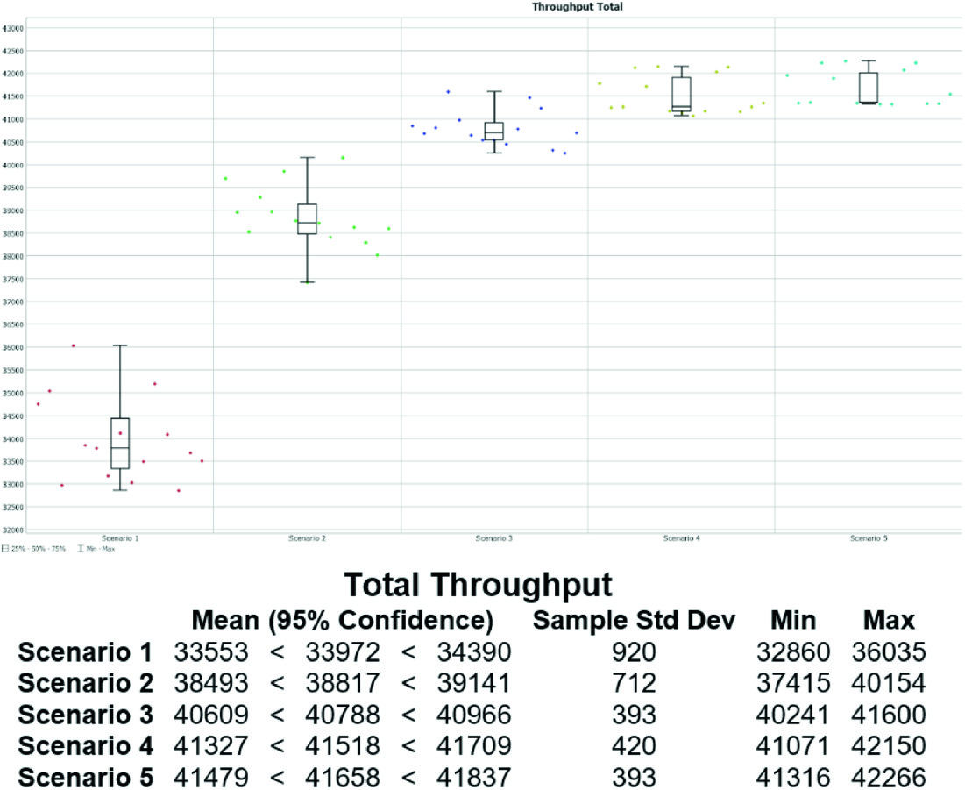Select the Scenario 3 box plot
The image size is (965, 790).
494,122
